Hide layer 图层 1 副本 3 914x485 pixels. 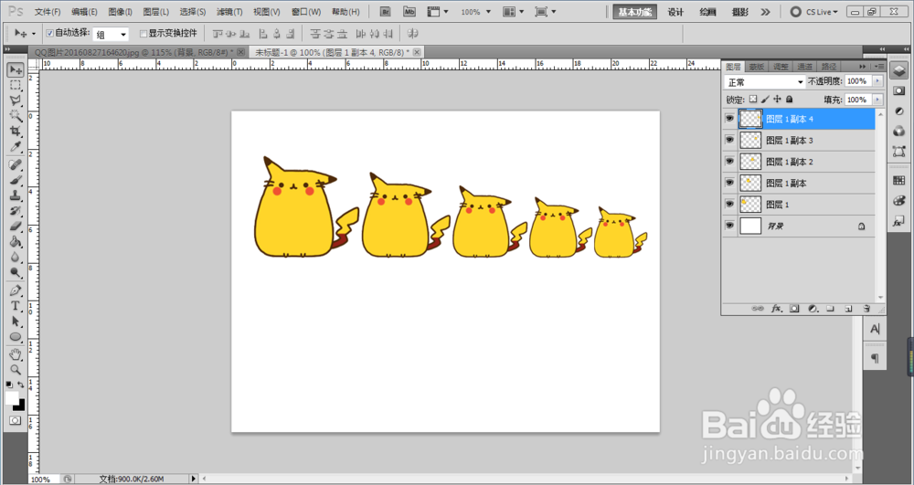tap(729, 141)
